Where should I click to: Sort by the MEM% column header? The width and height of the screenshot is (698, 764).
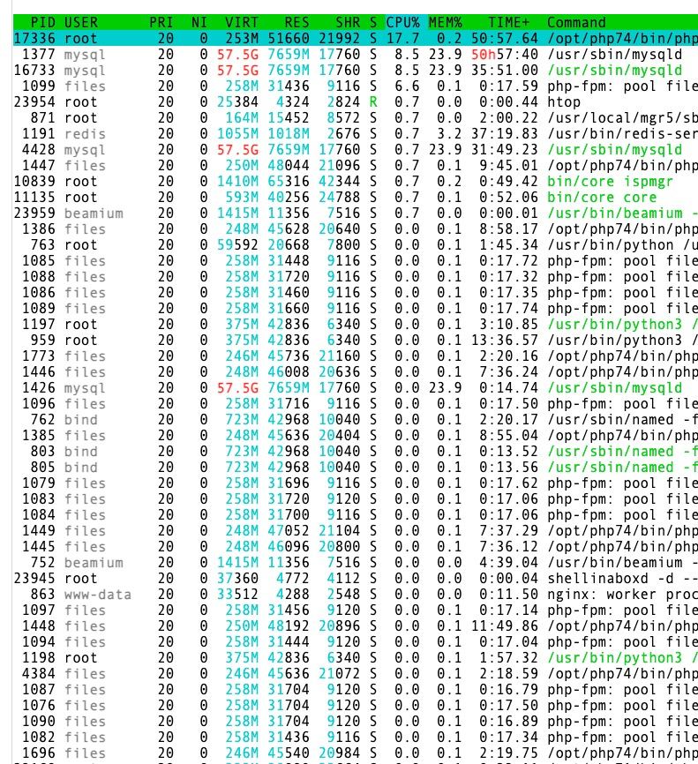tap(445, 22)
